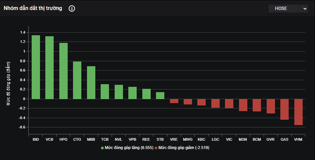Click the TCB green bar

105,91
